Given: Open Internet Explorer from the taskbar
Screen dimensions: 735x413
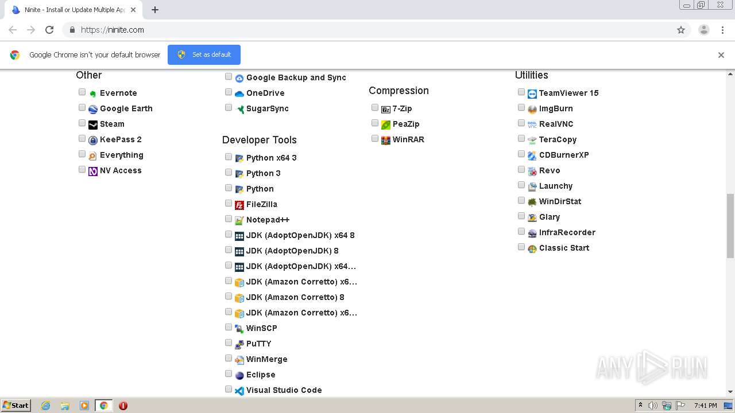Looking at the screenshot, I should pos(45,406).
